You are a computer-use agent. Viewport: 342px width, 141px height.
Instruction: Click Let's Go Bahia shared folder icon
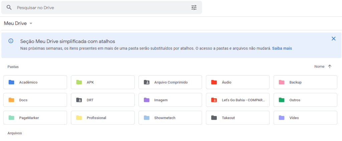click(214, 100)
